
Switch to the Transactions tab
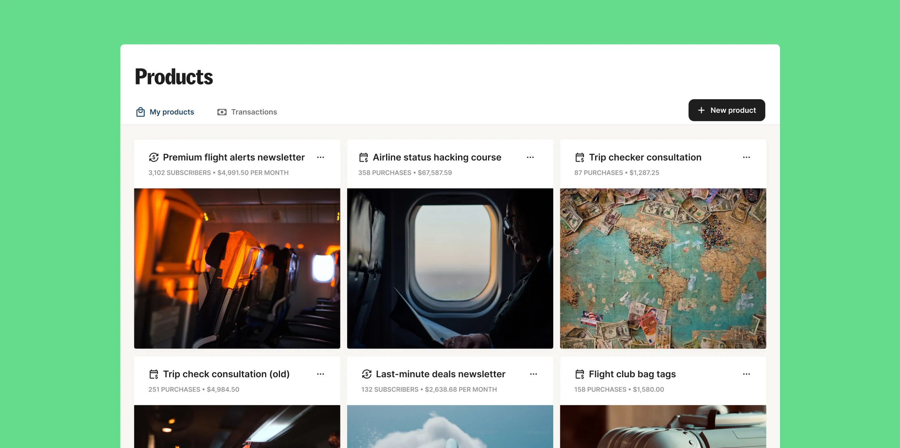[254, 112]
